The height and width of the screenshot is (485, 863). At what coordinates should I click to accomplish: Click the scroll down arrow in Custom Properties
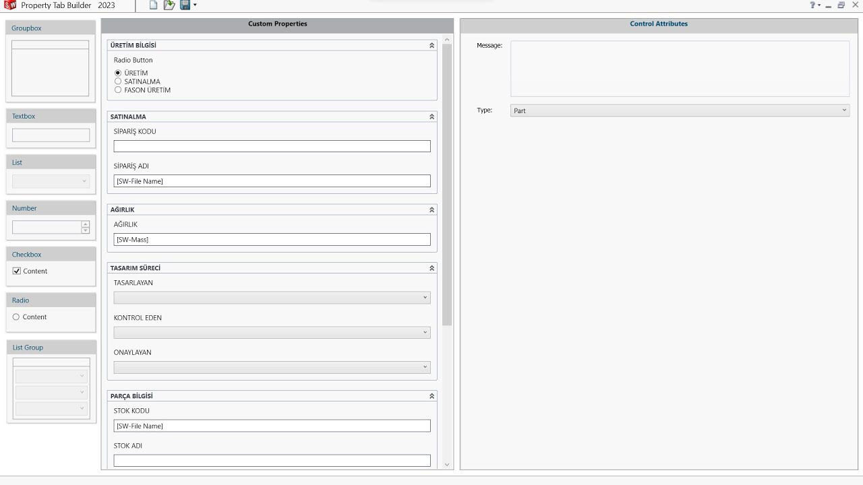point(446,464)
